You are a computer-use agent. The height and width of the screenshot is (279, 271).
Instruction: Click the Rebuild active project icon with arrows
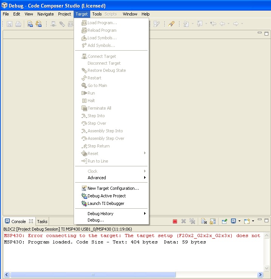point(38,24)
